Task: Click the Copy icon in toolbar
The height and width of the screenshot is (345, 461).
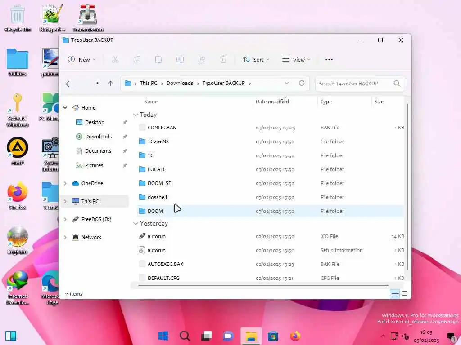Action: (x=137, y=60)
